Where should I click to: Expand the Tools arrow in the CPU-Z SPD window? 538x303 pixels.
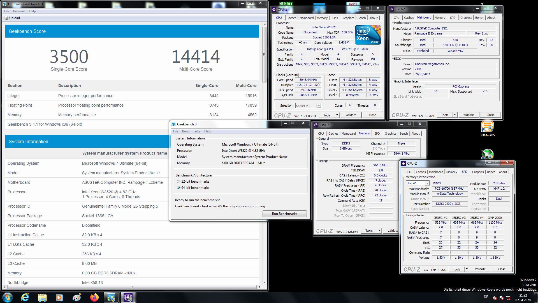pos(467,269)
